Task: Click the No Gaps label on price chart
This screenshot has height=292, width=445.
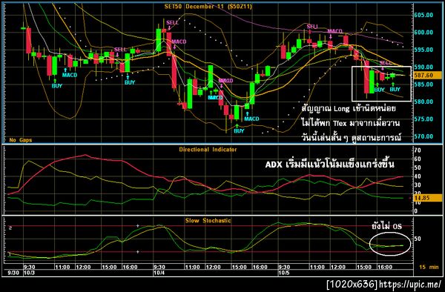Action: (x=21, y=140)
